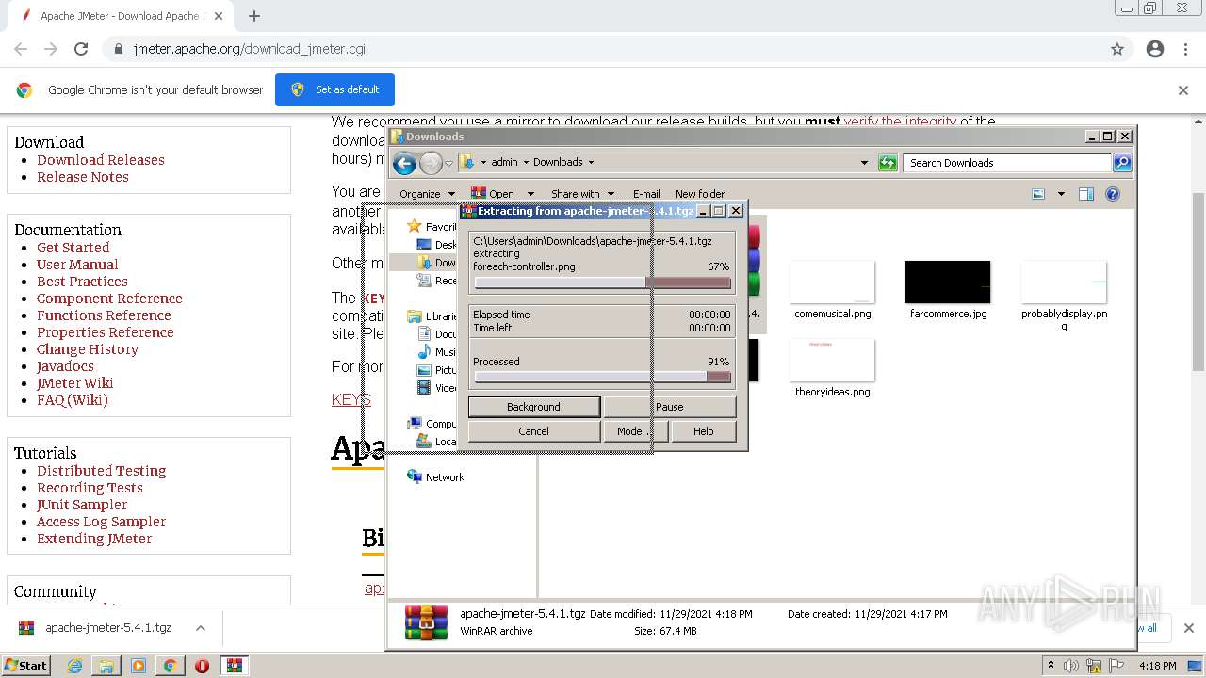Select the admin breadcrumb in address bar
The height and width of the screenshot is (678, 1206).
504,162
